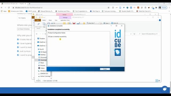Open recent locations dropdown in Explorer
This screenshot has width=171, height=96.
[x=43, y=34]
